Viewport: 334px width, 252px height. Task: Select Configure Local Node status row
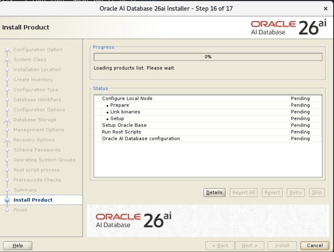(x=208, y=99)
